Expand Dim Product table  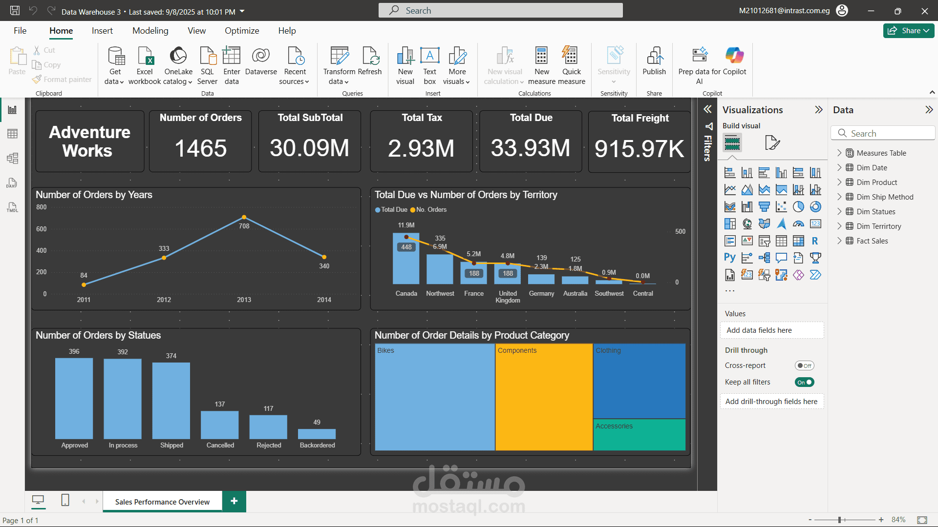(839, 182)
